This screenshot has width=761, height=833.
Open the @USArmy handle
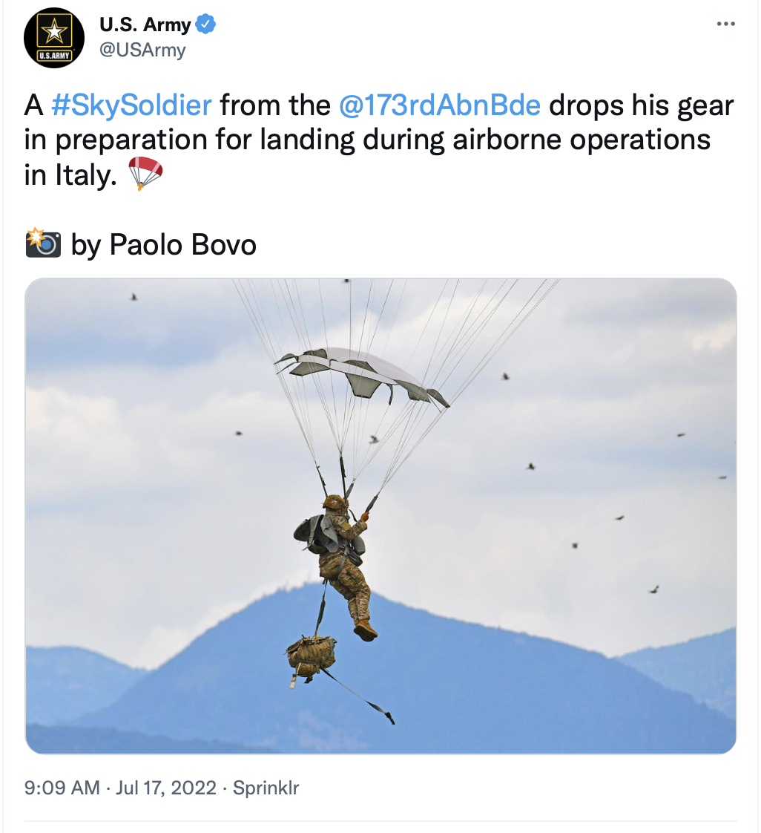[x=142, y=50]
